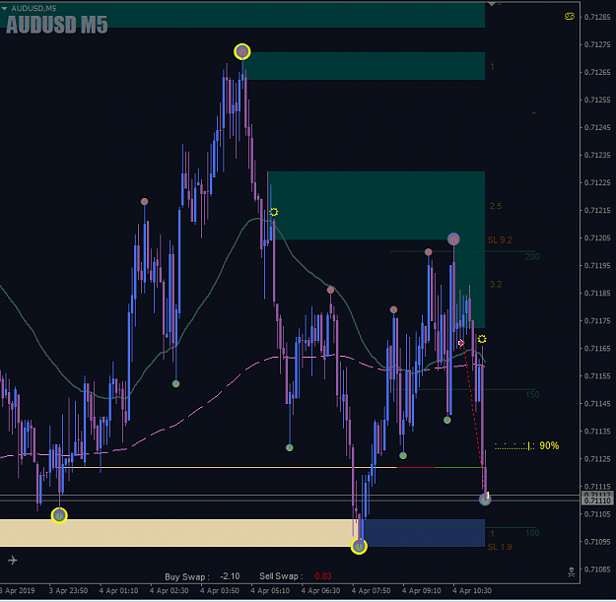This screenshot has width=616, height=602.
Task: Click the large AUDUSD M5 label
Action: [x=57, y=25]
